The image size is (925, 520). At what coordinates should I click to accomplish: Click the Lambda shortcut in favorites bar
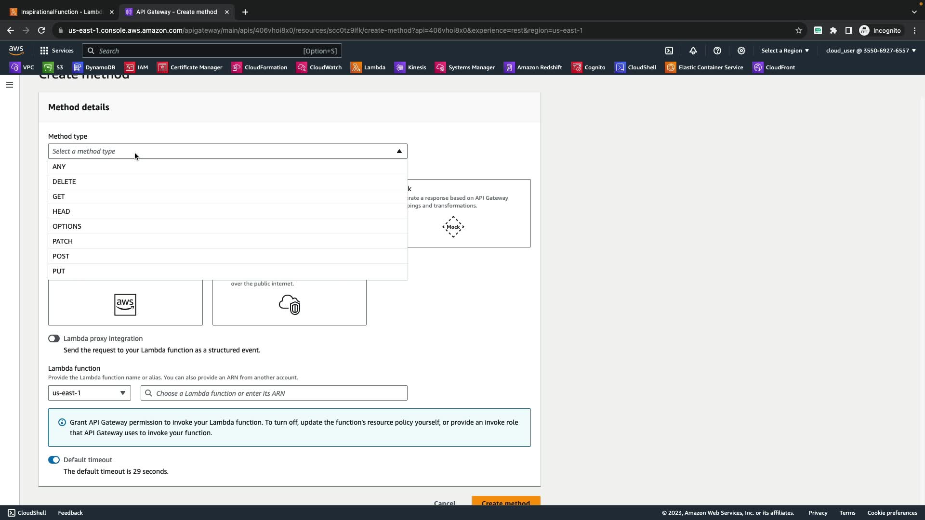tap(368, 67)
